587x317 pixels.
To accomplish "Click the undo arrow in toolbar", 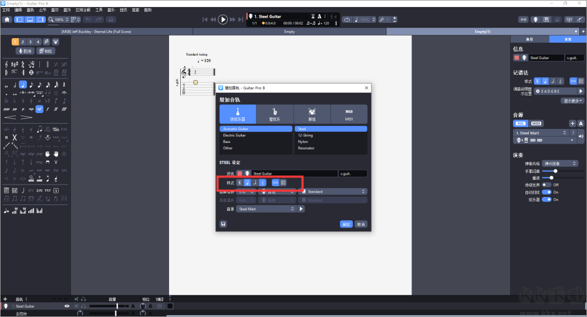I will tap(88, 19).
